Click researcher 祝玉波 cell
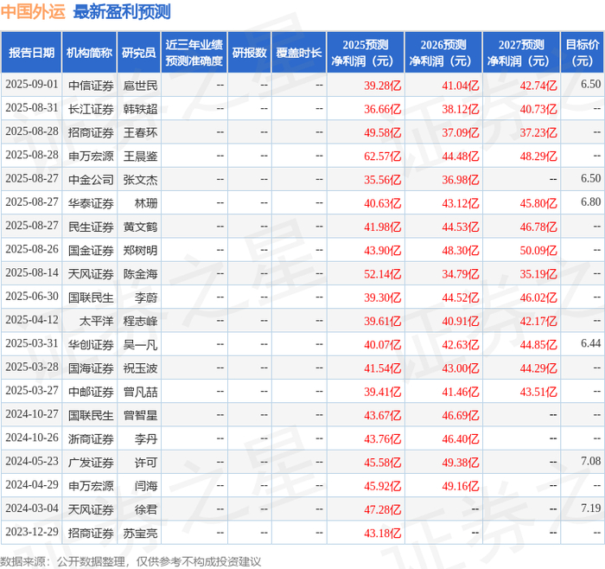The image size is (605, 569). pos(140,368)
